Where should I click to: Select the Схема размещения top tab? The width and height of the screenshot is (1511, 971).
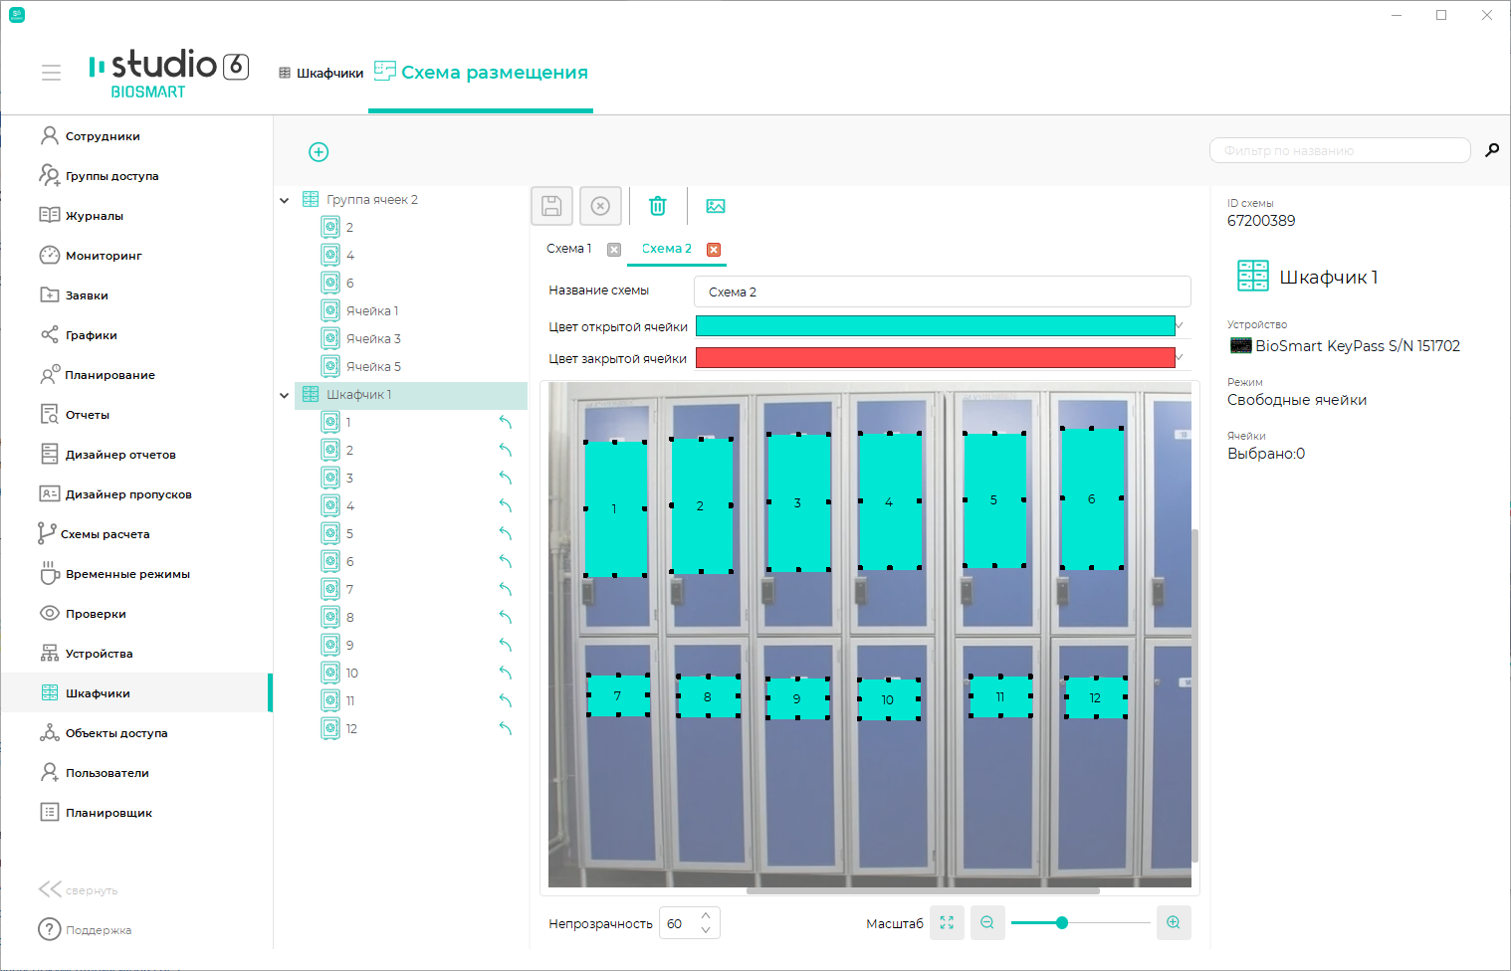[481, 72]
